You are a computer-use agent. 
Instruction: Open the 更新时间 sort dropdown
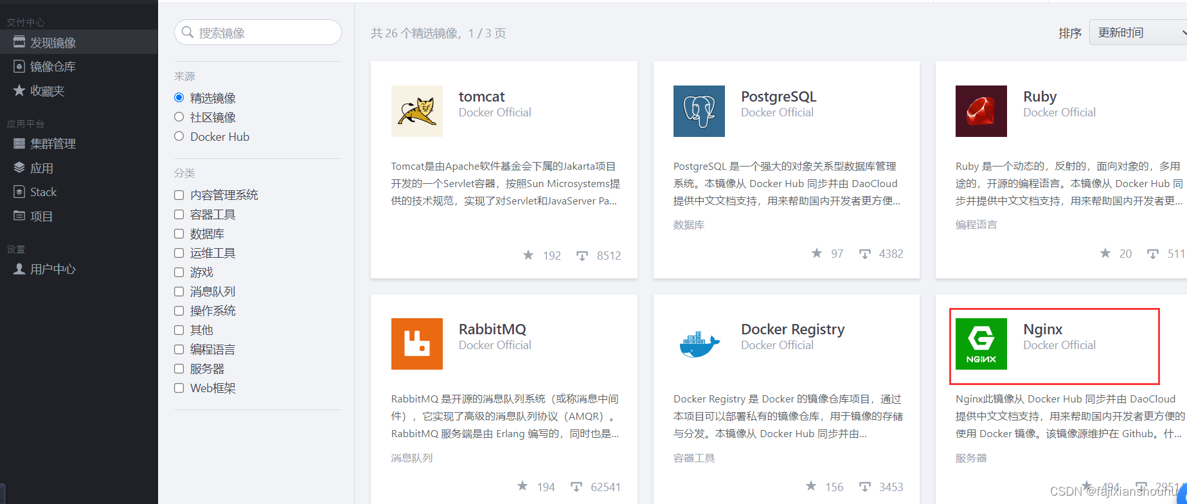(x=1138, y=33)
